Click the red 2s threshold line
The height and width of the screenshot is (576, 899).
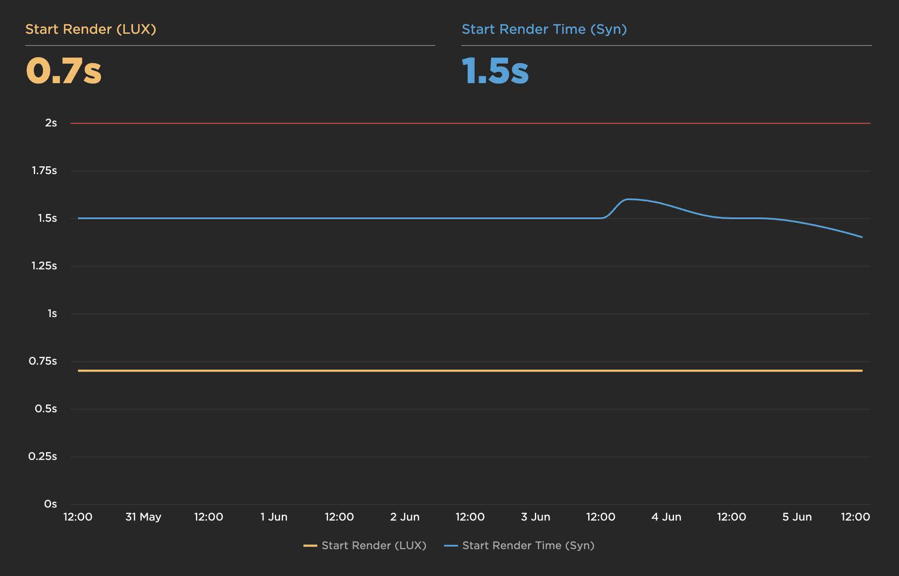click(470, 123)
